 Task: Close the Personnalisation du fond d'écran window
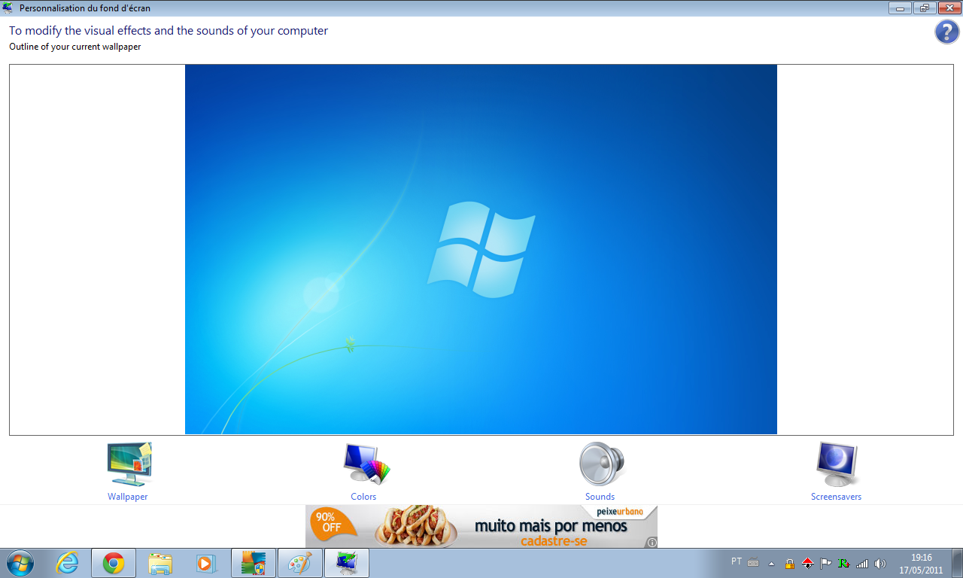pos(949,8)
